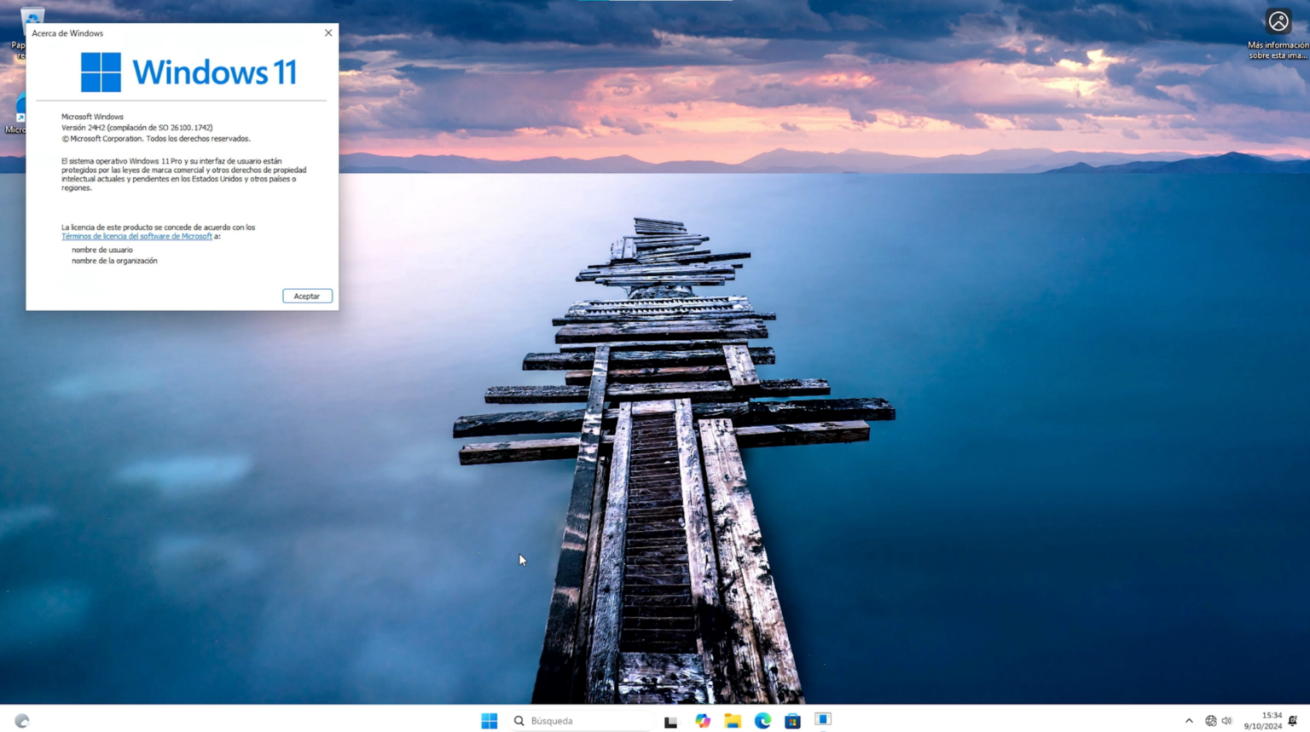
Task: Open the volume control in the system tray
Action: tap(1226, 720)
